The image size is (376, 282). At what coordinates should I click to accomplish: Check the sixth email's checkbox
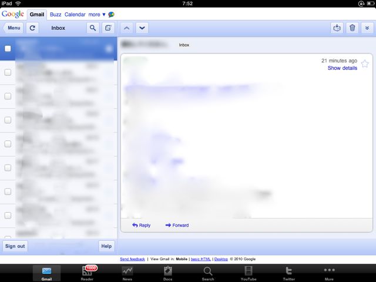8,167
